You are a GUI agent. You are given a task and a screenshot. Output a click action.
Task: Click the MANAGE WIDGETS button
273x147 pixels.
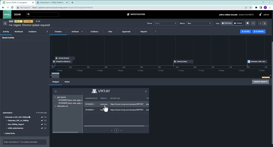[x=261, y=81]
